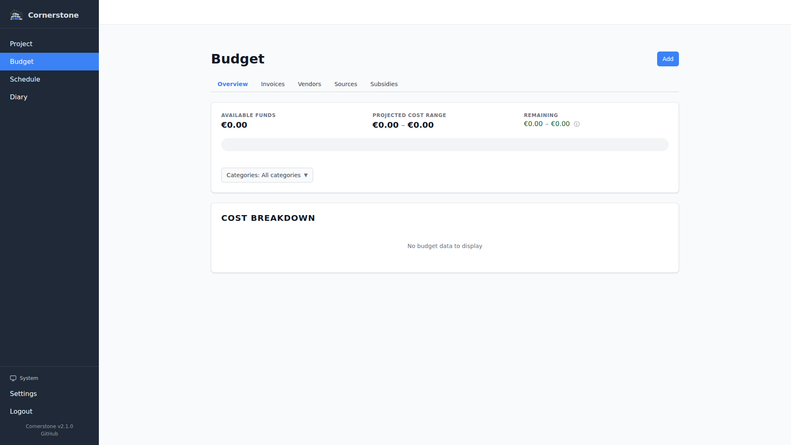
Task: Click the chevron on the Categories selector
Action: (306, 175)
